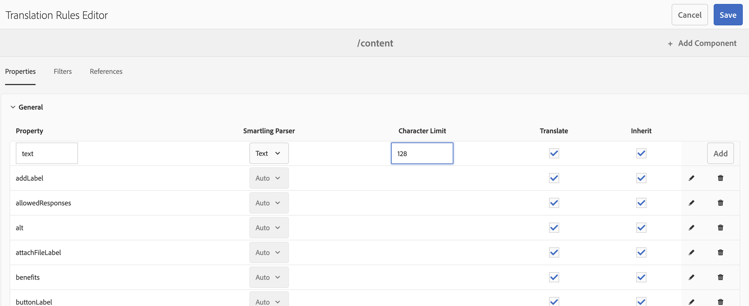Toggle Translate checkbox in the new text row
Viewport: 749px width, 306px height.
554,153
